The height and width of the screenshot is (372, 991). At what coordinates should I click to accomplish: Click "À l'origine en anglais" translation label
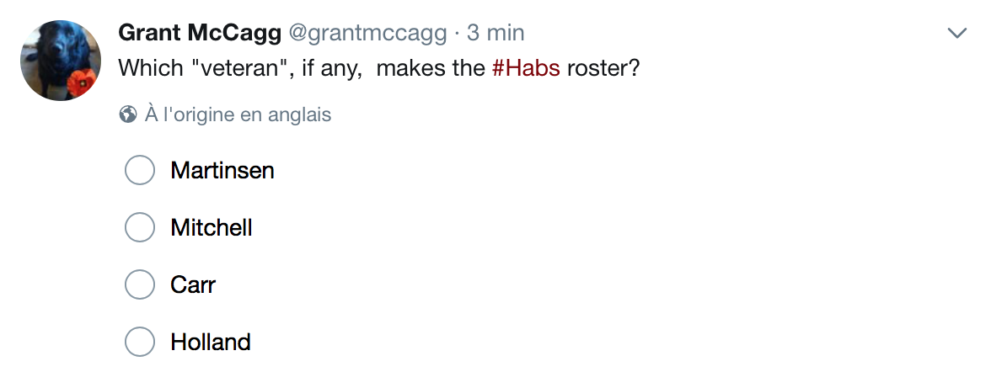point(238,114)
